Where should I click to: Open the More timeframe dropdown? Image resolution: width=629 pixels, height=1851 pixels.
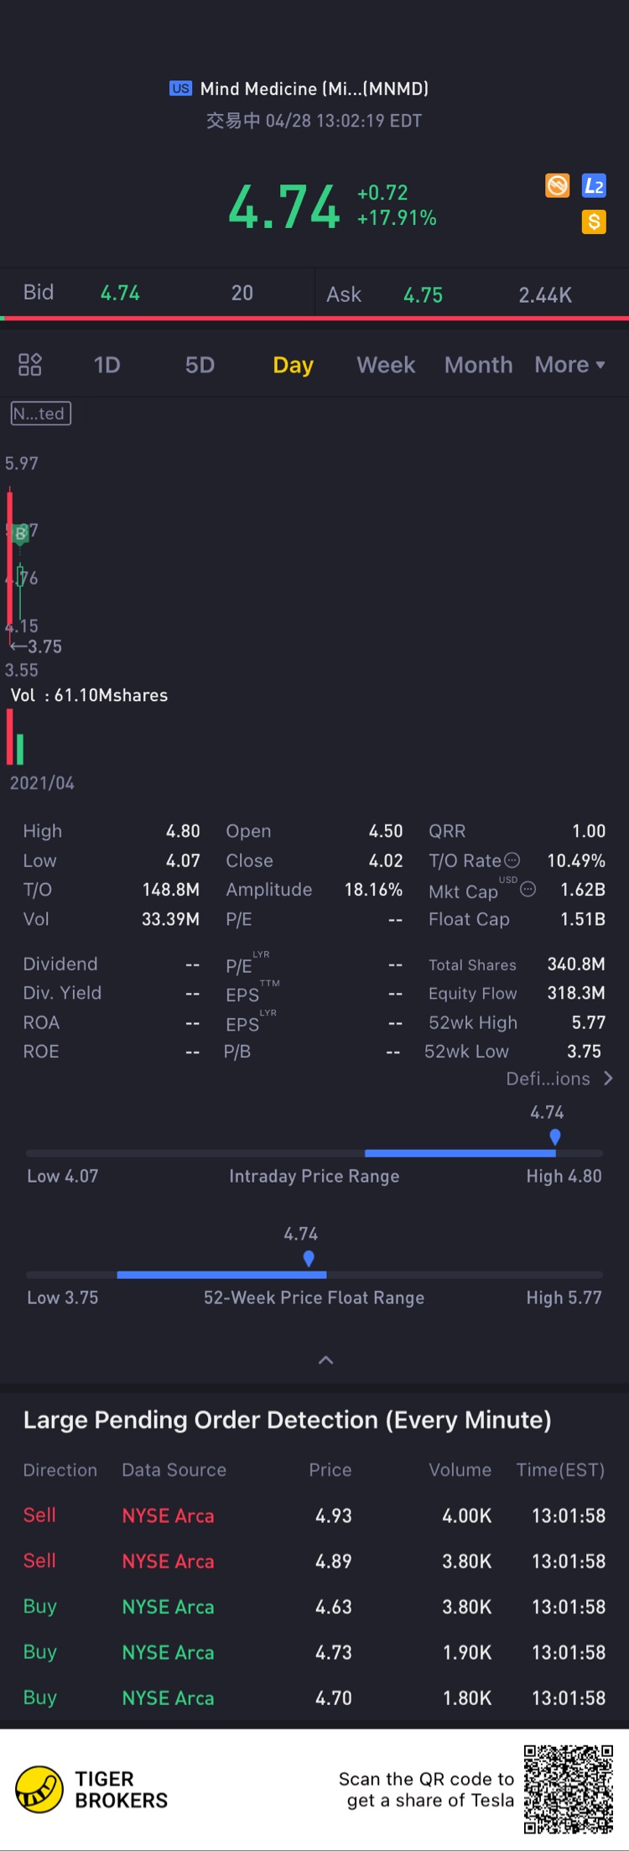tap(569, 365)
